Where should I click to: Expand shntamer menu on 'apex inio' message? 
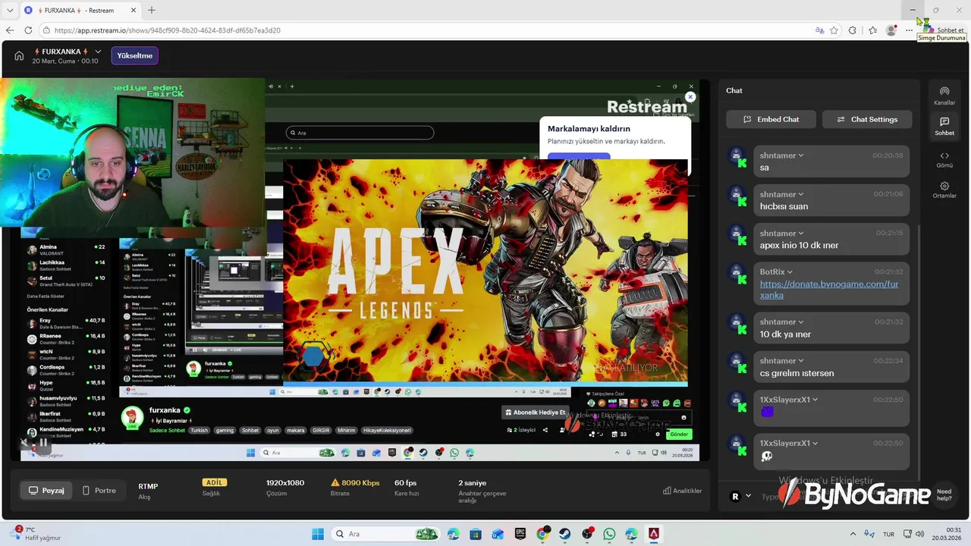pyautogui.click(x=801, y=234)
